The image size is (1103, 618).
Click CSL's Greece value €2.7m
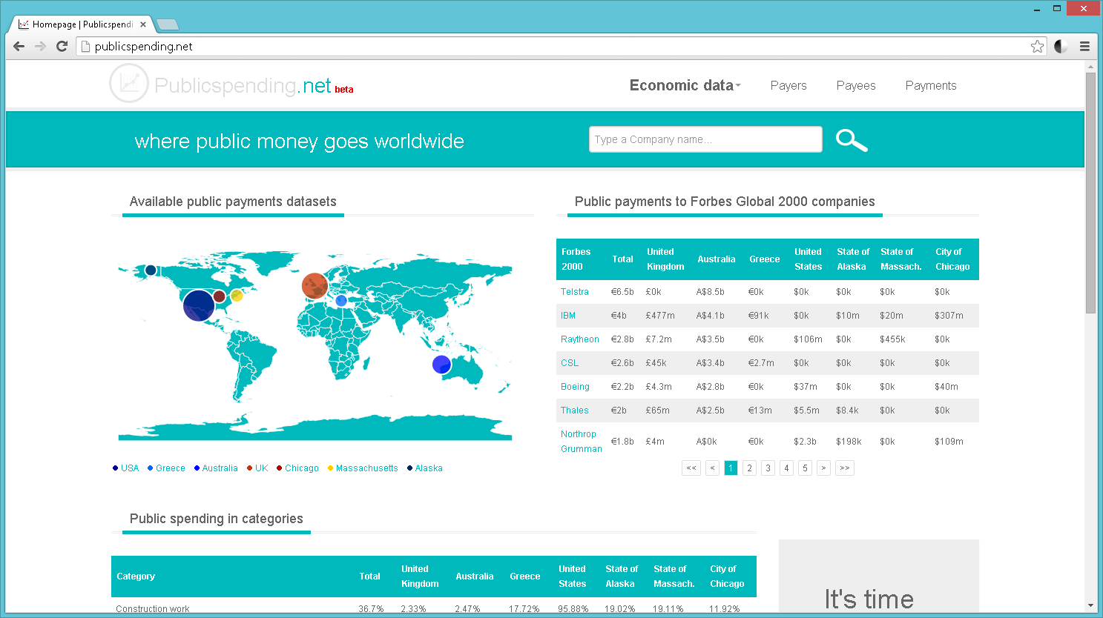tap(761, 363)
